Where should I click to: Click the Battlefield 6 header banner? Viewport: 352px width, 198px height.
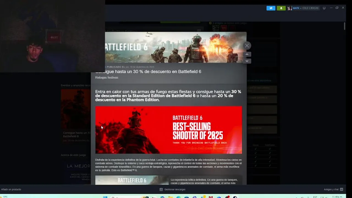point(175,47)
